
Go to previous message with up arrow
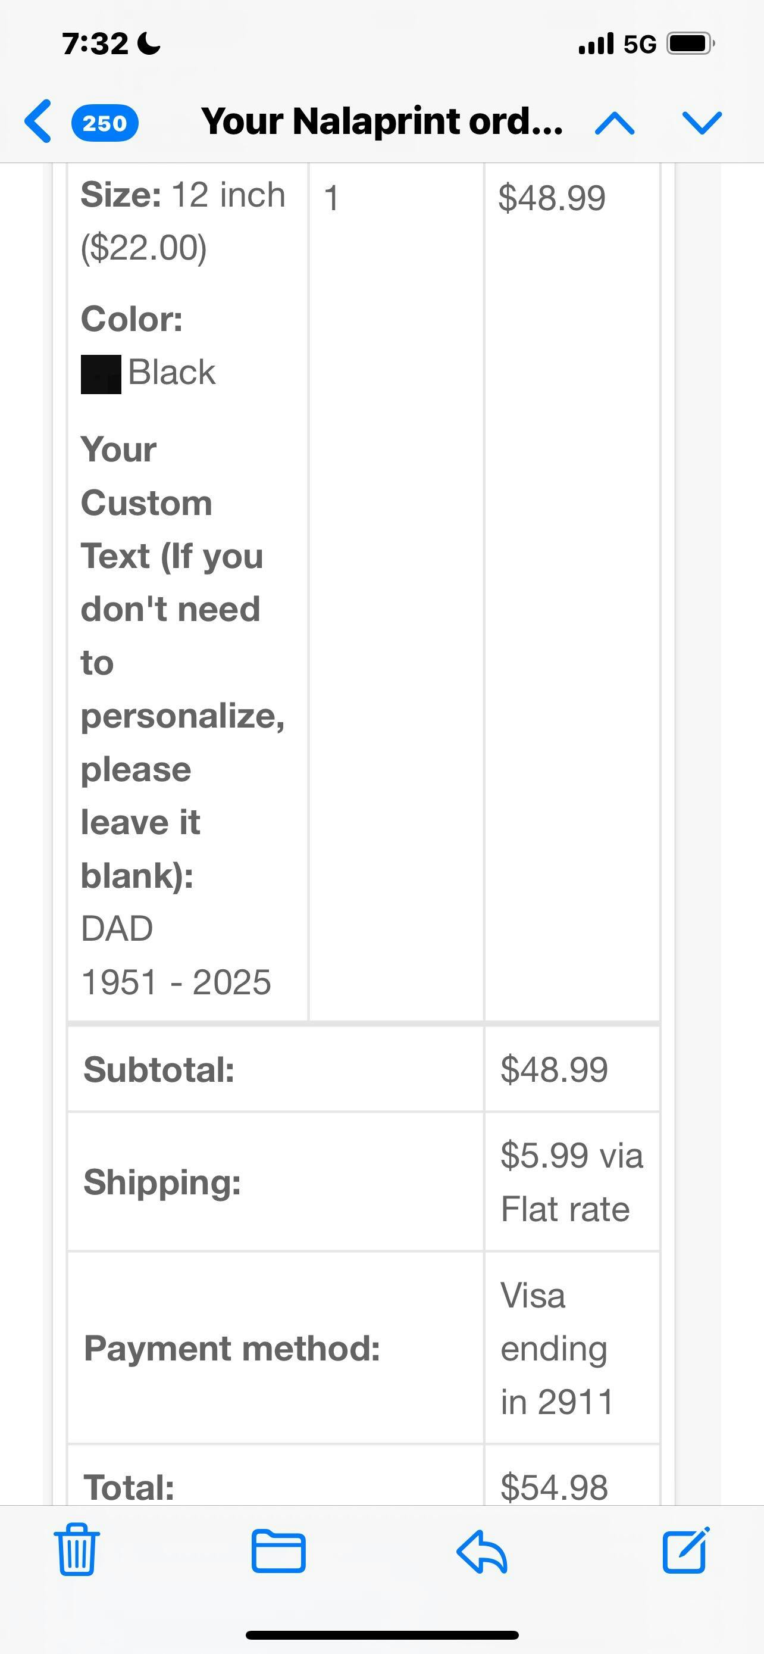[615, 123]
